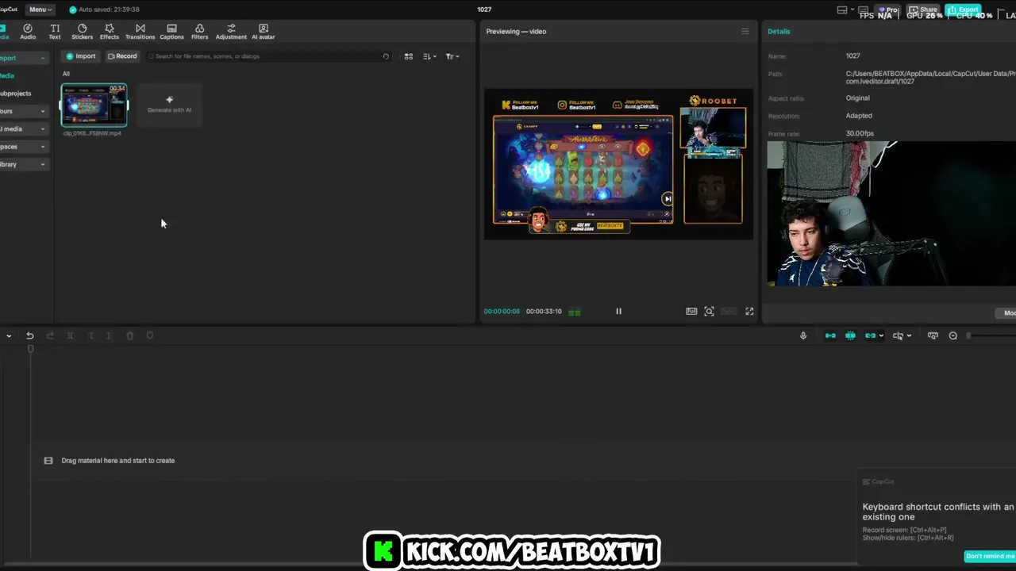Viewport: 1016px width, 571px height.
Task: Click the Record button
Action: tap(123, 56)
